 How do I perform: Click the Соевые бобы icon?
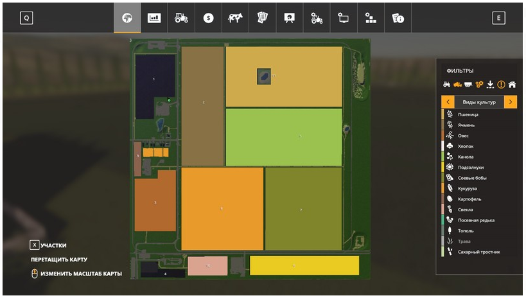click(450, 178)
